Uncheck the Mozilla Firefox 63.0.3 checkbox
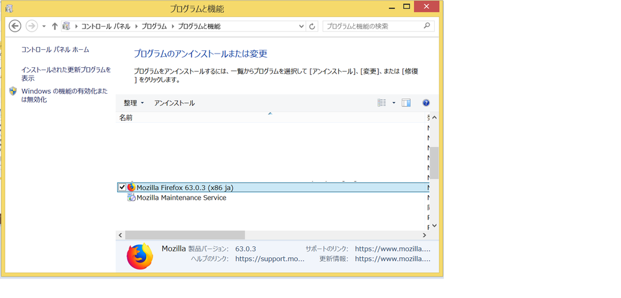 click(x=122, y=187)
